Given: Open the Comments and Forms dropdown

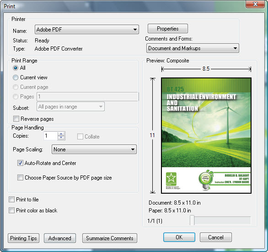Looking at the screenshot, I should 193,48.
